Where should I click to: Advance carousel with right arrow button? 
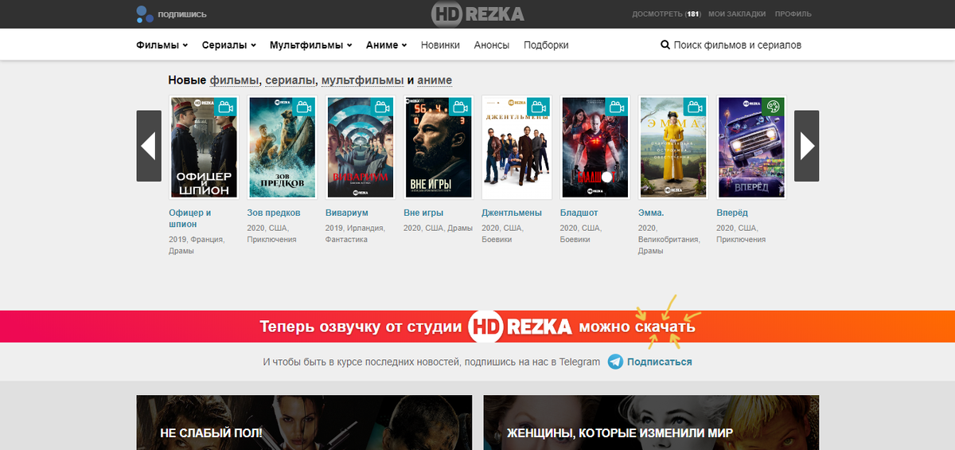pos(806,146)
